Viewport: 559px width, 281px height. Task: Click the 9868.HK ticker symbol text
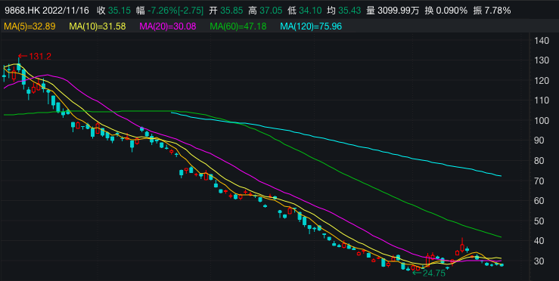pos(21,11)
